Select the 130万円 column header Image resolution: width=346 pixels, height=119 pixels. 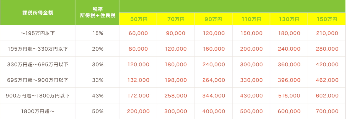tap(289, 19)
